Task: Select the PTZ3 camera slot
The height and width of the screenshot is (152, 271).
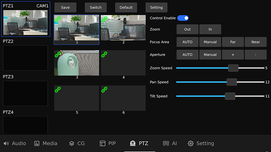Action: [26, 93]
